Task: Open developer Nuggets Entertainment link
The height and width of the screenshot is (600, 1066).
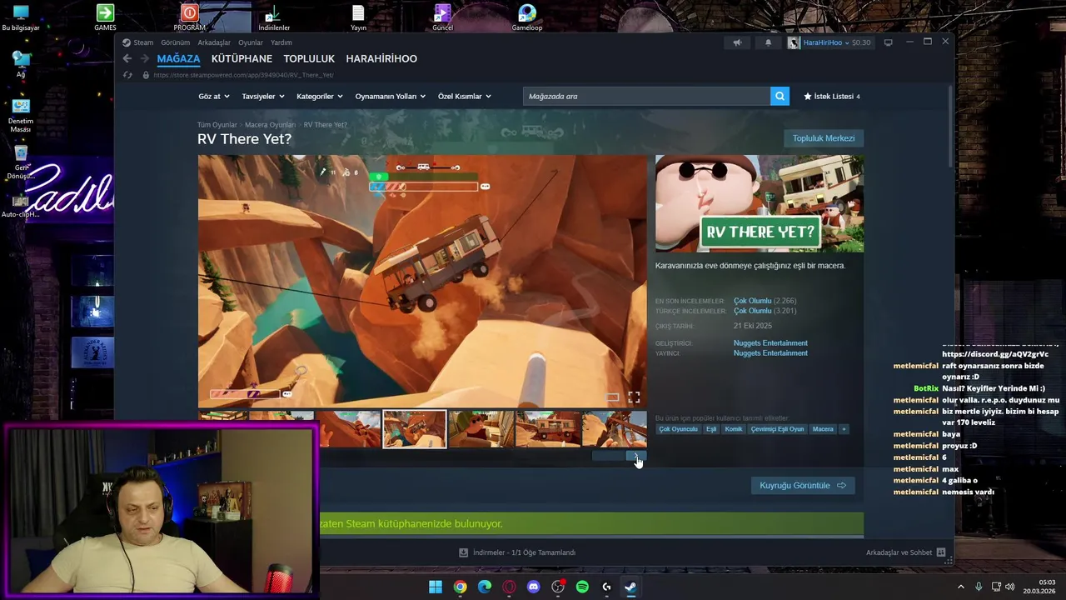Action: point(770,343)
